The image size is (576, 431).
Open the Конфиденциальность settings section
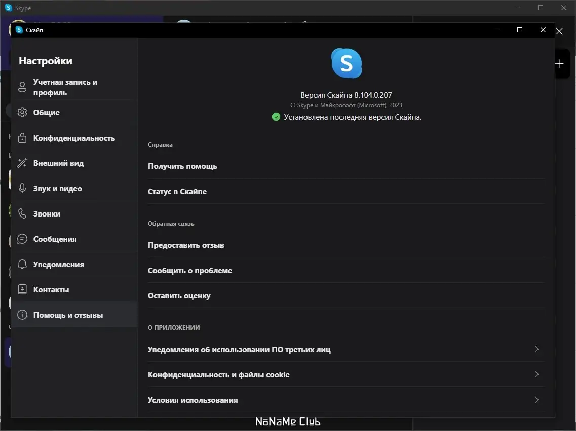click(74, 138)
